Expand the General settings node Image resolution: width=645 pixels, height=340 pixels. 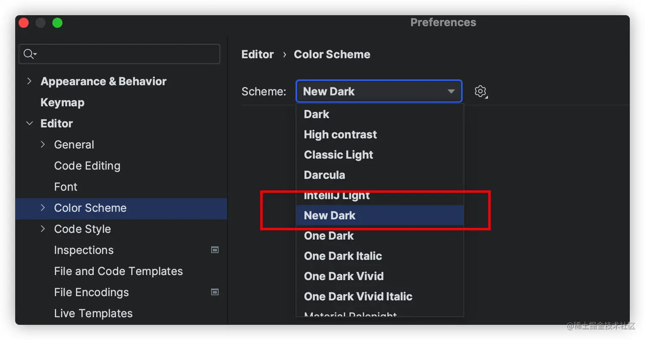coord(43,144)
